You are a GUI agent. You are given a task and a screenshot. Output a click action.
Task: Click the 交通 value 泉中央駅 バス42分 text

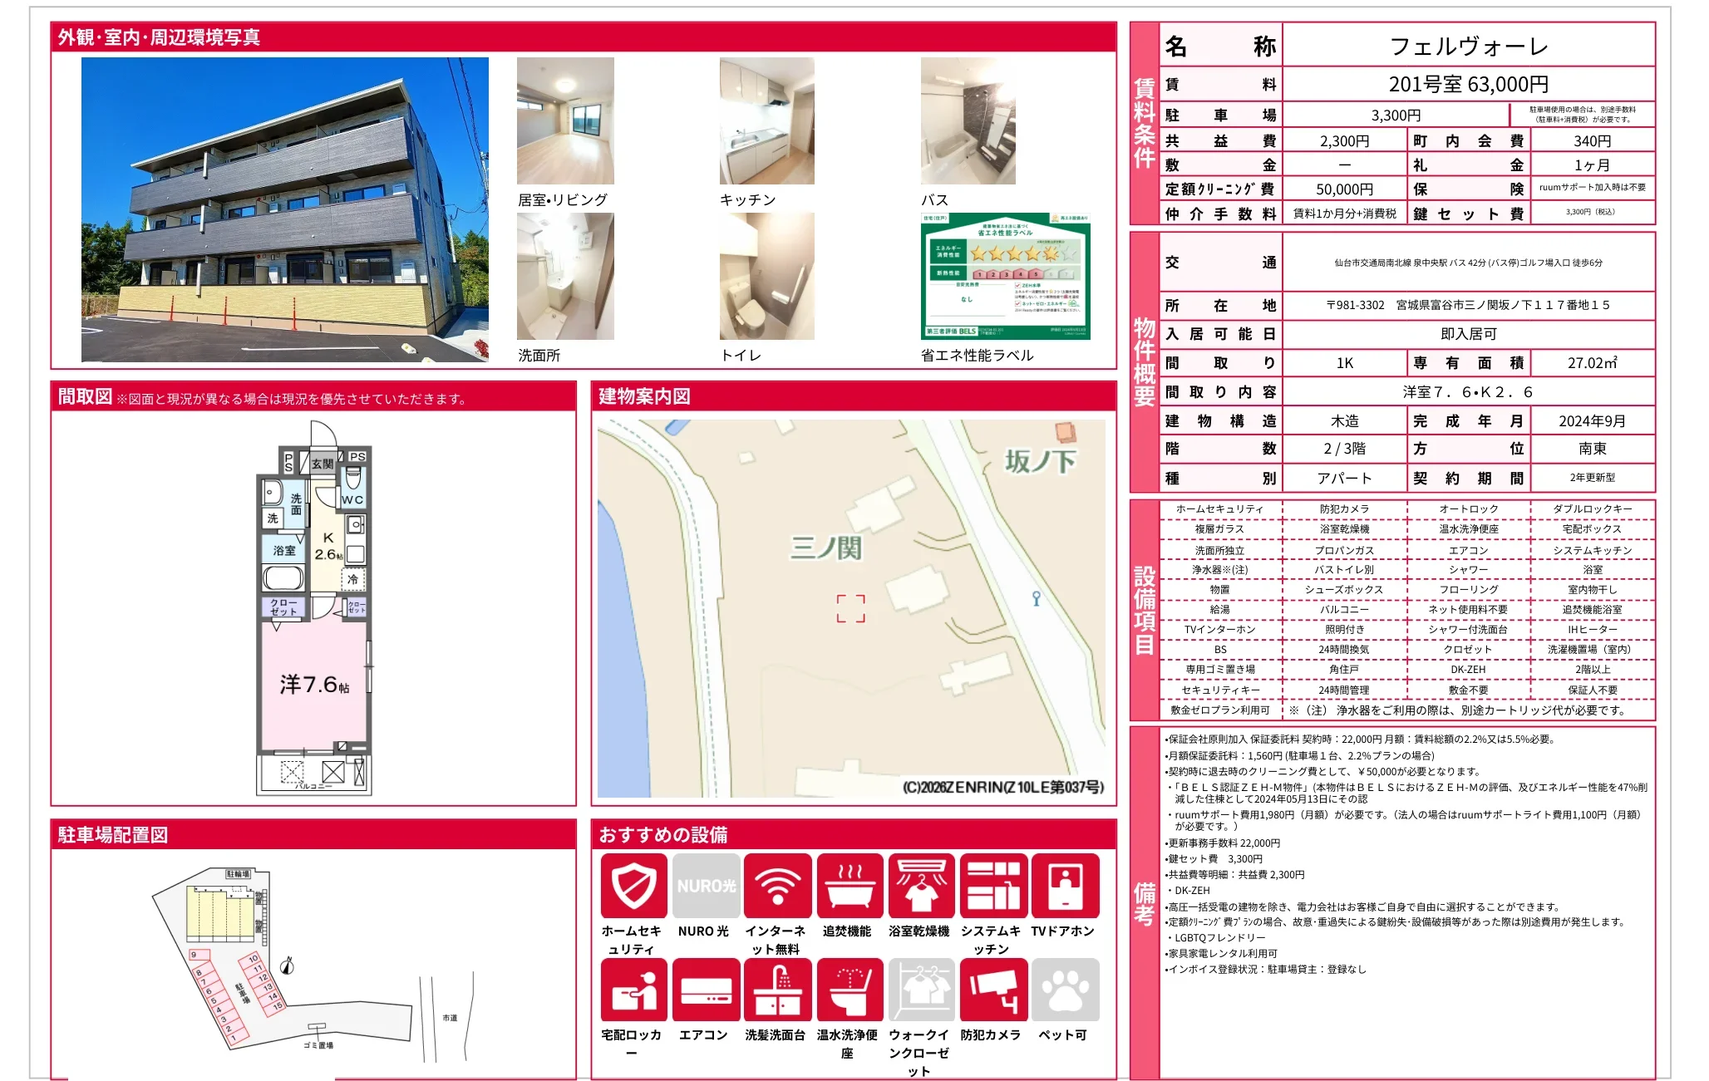click(x=1468, y=263)
